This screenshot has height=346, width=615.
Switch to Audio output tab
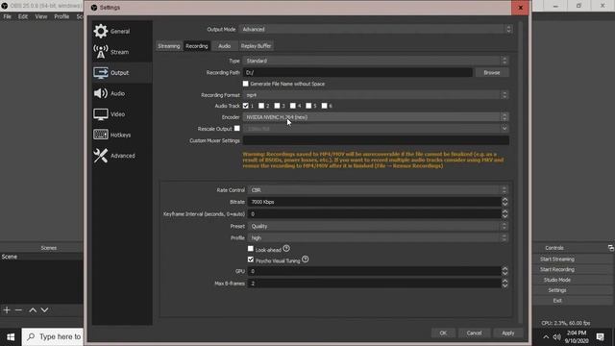(224, 46)
